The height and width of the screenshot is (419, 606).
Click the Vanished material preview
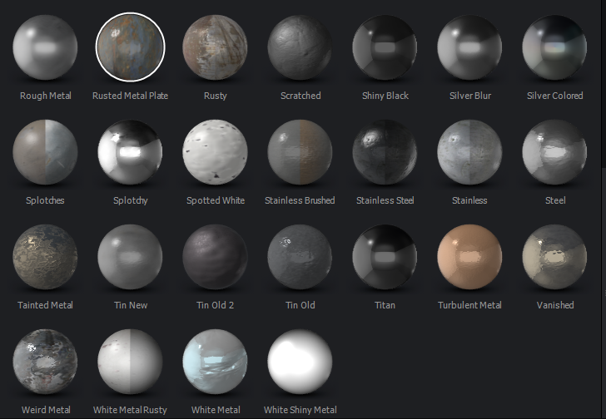point(555,257)
